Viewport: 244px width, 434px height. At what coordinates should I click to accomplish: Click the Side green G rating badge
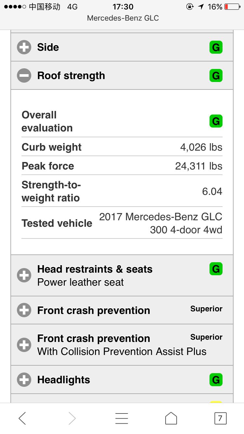(216, 47)
